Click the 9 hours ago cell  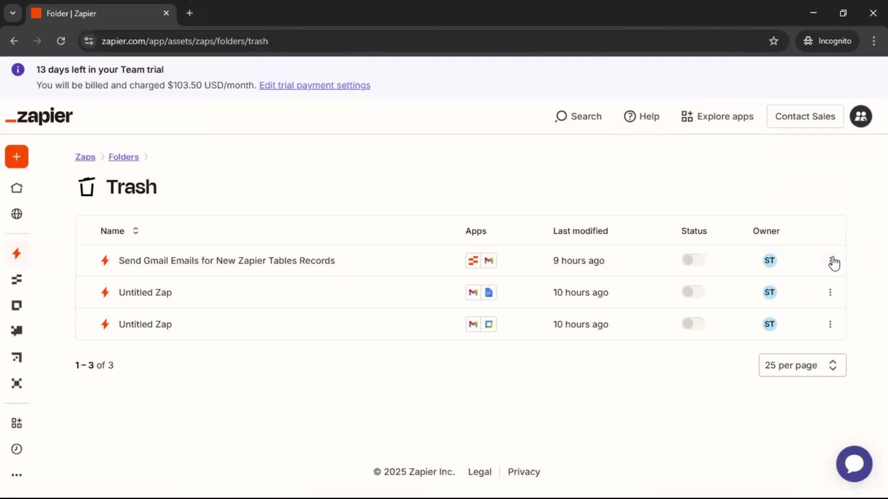click(x=579, y=261)
